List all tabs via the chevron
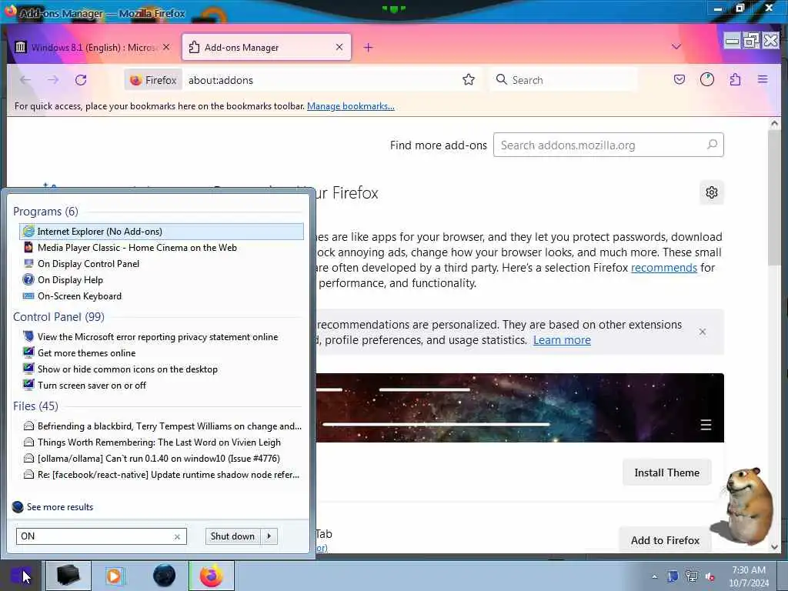Screen dimensions: 788x591 [676, 47]
